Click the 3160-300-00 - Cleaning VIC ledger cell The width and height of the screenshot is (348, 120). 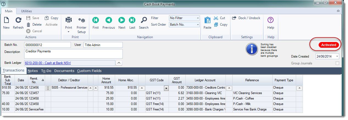[x=205, y=93]
